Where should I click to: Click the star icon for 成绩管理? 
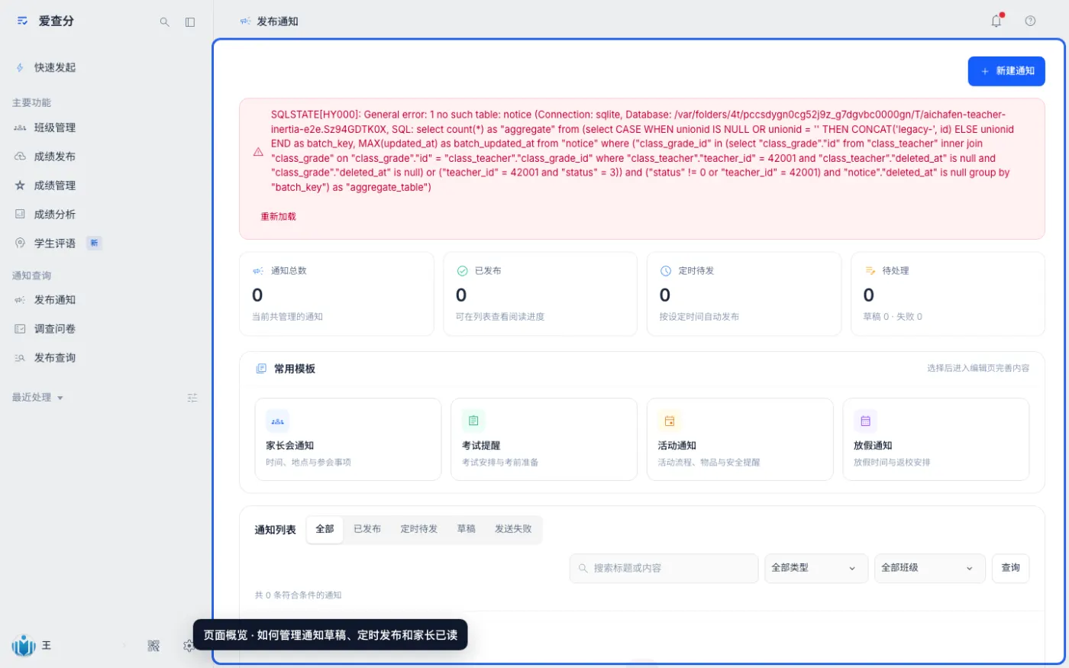point(20,186)
